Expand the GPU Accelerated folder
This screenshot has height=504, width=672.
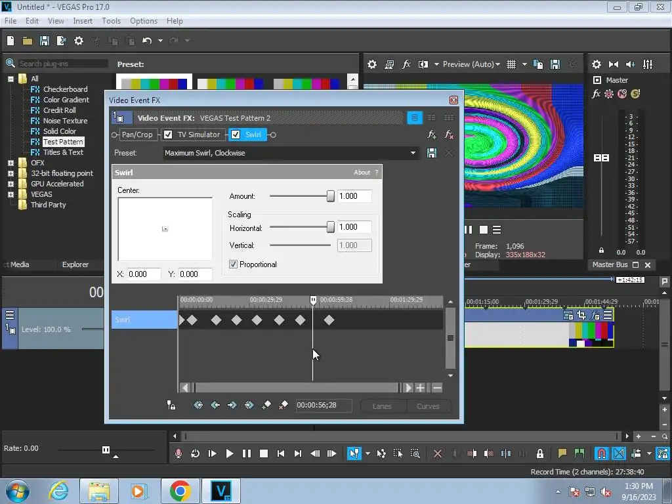(x=10, y=184)
